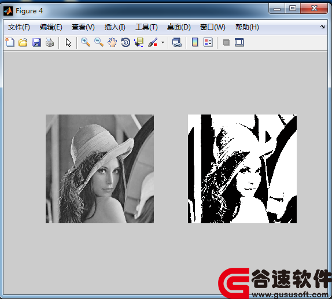Print the figure with the printer icon
332x299 pixels.
[x=50, y=42]
